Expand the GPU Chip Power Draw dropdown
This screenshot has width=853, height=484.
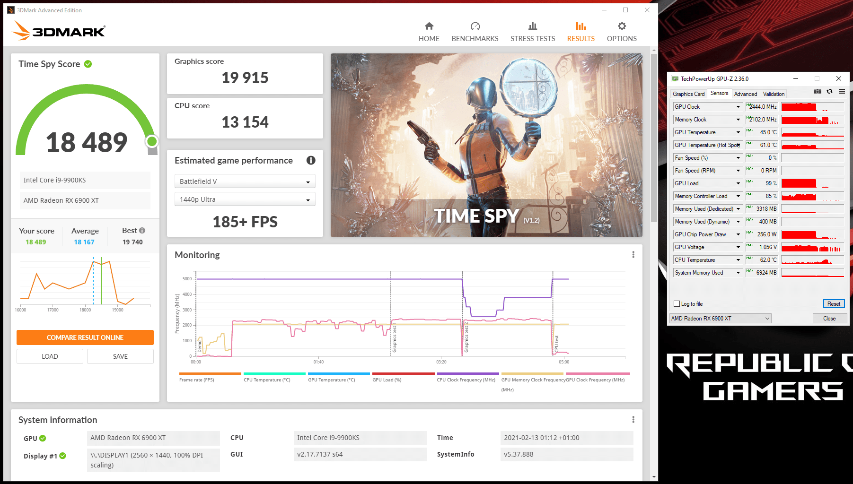pyautogui.click(x=738, y=234)
